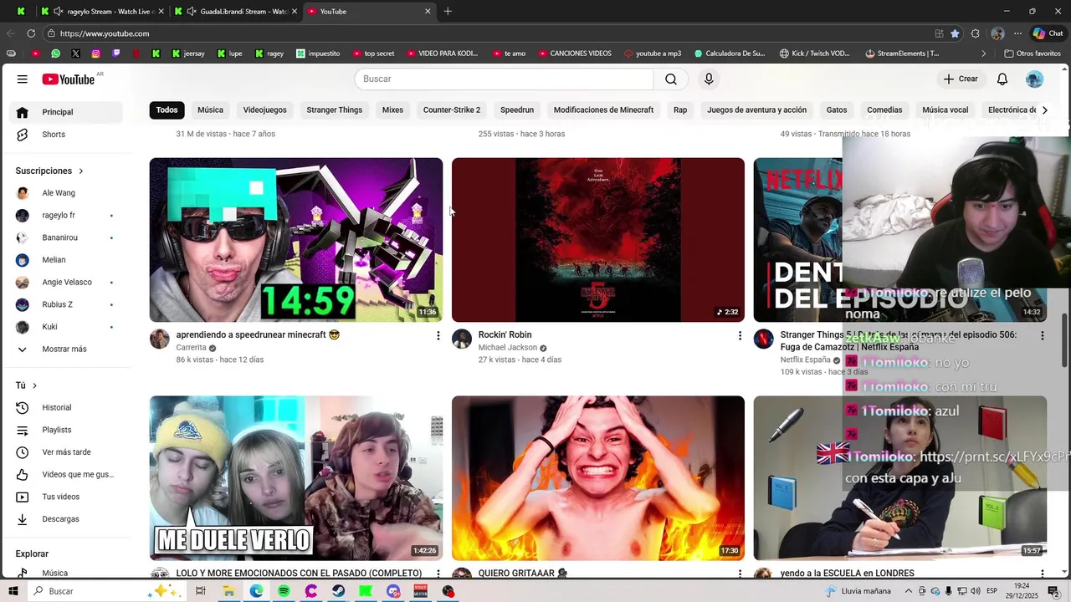Open options menu for Rockin' Robin video
Image resolution: width=1071 pixels, height=602 pixels.
[x=740, y=335]
